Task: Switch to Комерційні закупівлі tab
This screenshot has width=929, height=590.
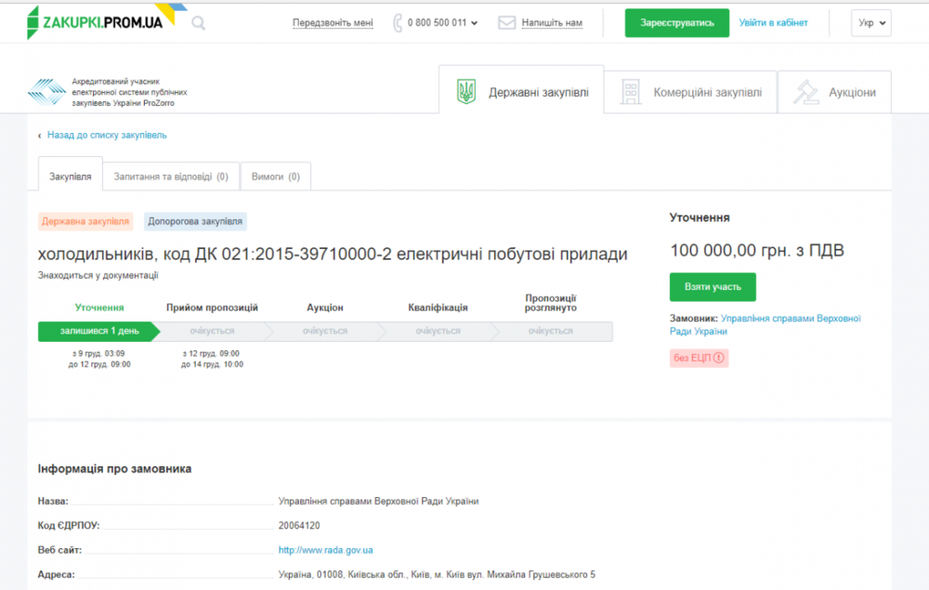Action: click(x=706, y=92)
